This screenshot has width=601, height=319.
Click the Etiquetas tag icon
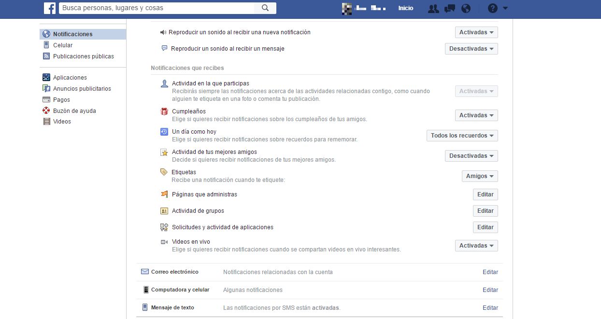[x=164, y=172]
